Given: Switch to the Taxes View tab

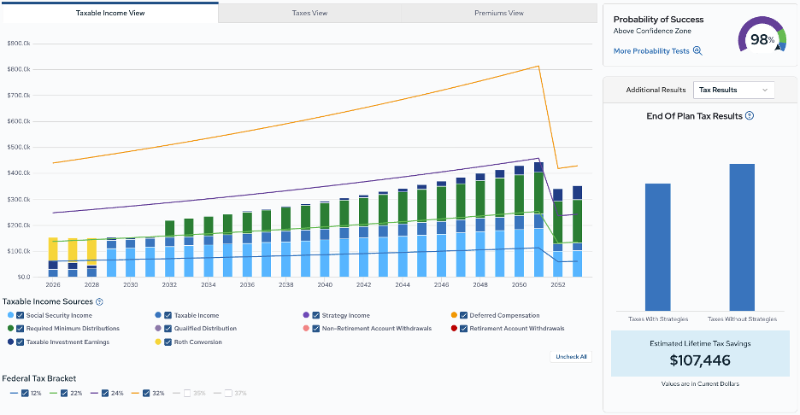Looking at the screenshot, I should pyautogui.click(x=309, y=14).
